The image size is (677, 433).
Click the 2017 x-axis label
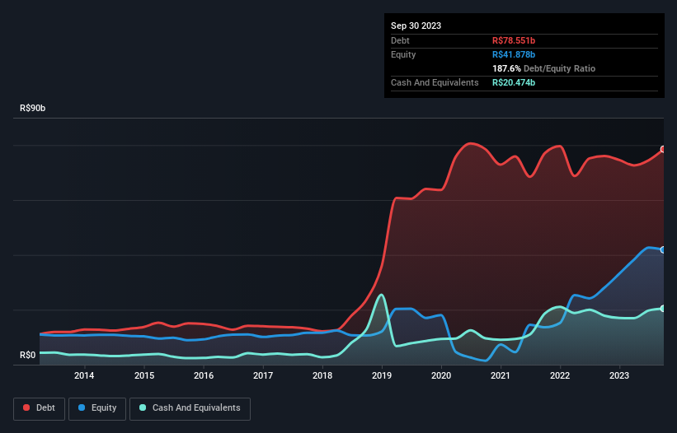click(x=263, y=375)
